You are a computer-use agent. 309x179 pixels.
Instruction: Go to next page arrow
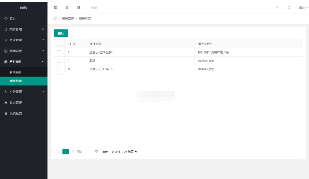point(73,151)
